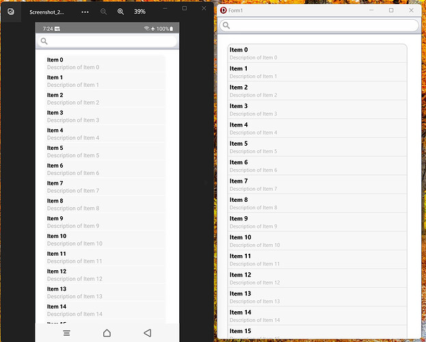This screenshot has height=342, width=426.
Task: Select Item 1 in Form1 list
Action: point(317,72)
